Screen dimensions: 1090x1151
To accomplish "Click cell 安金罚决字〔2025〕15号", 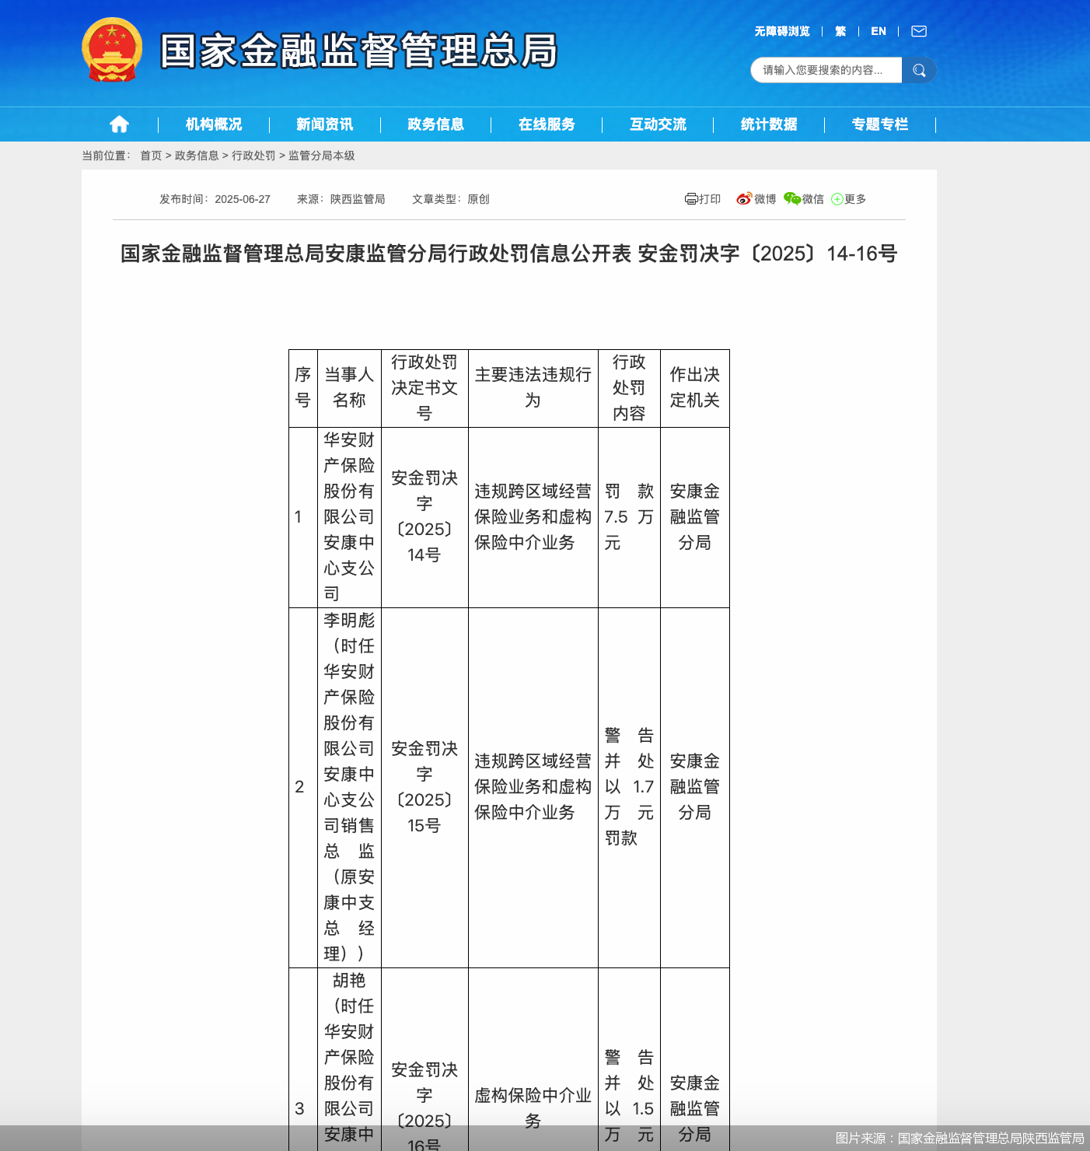I will [x=424, y=787].
